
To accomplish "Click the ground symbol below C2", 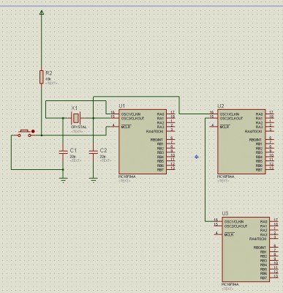I will pos(94,180).
